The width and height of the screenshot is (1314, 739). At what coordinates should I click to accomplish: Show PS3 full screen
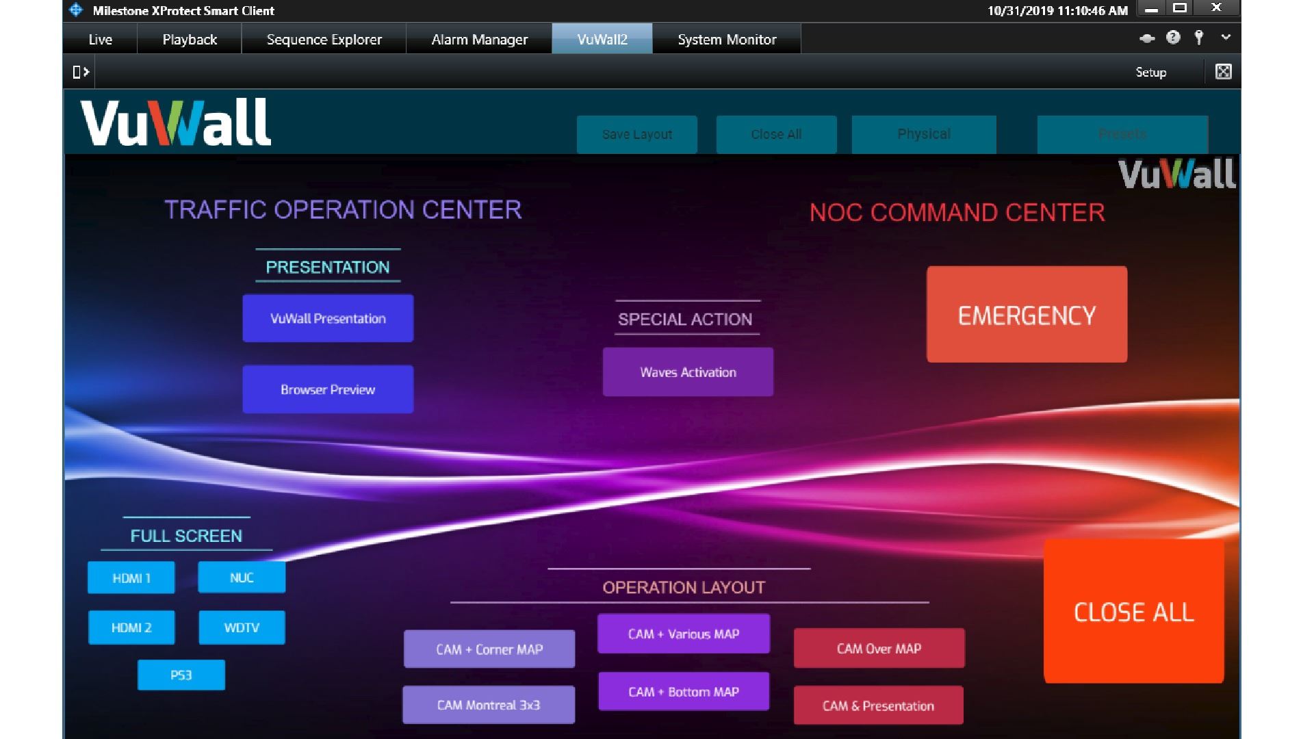[181, 675]
